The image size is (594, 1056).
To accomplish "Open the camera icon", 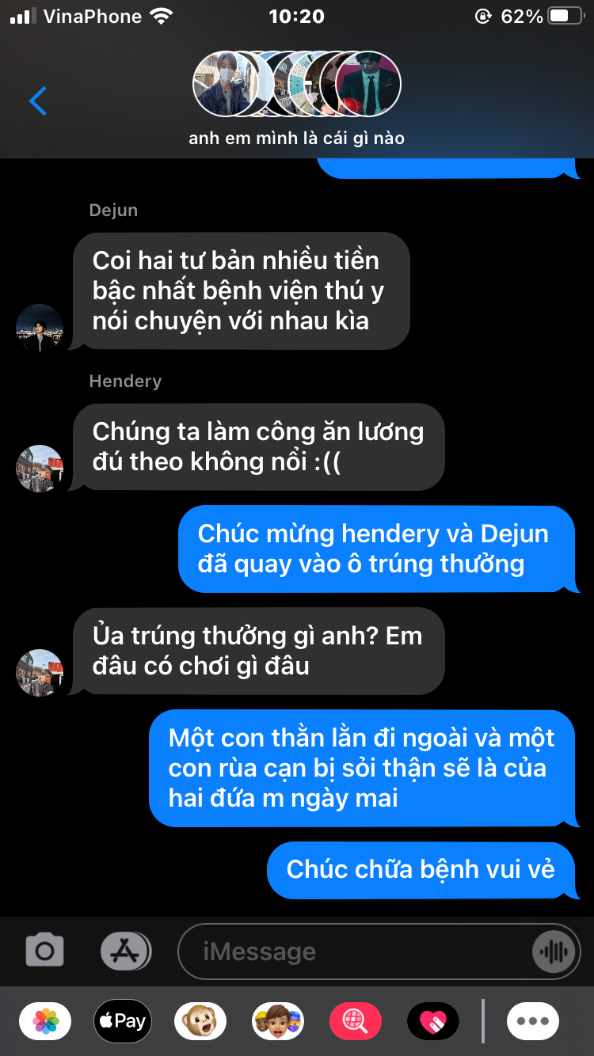I will (44, 950).
